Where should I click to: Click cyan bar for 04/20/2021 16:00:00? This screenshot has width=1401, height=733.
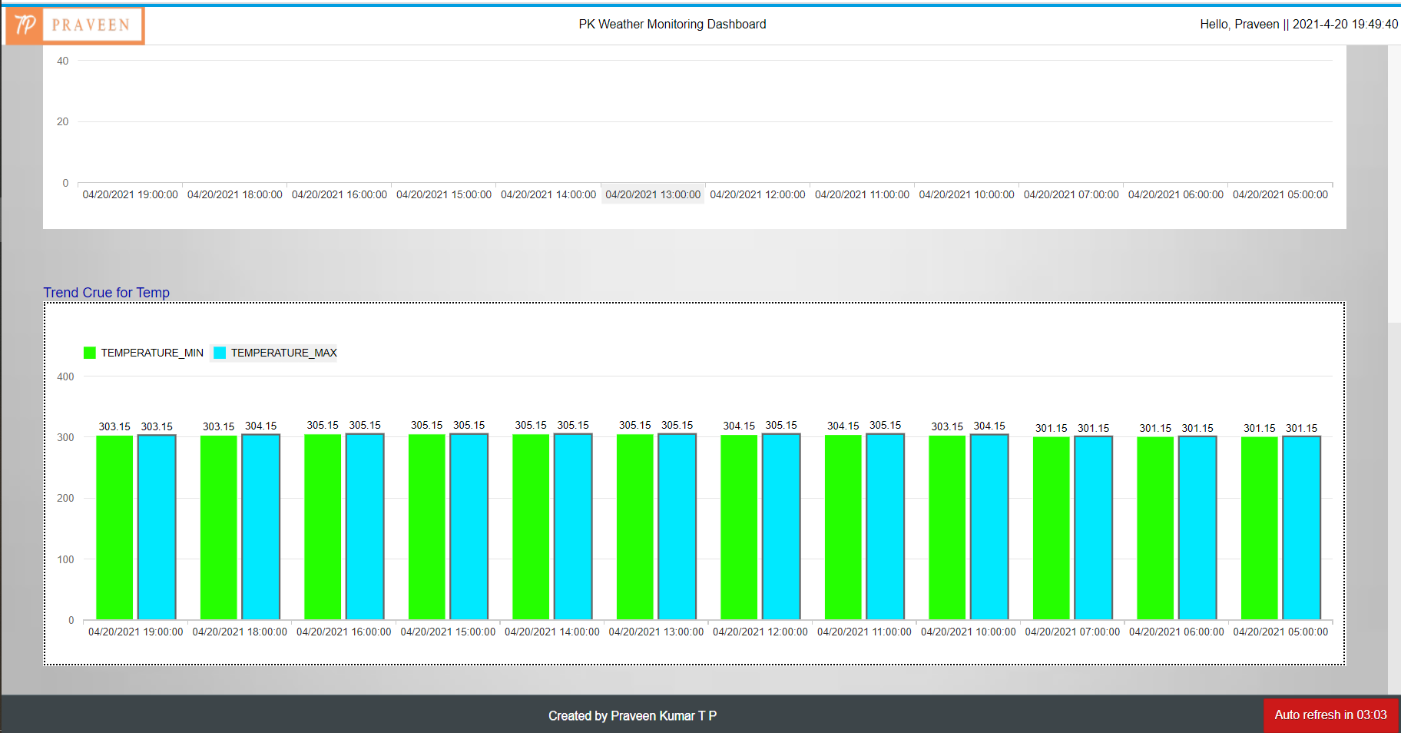tap(365, 527)
